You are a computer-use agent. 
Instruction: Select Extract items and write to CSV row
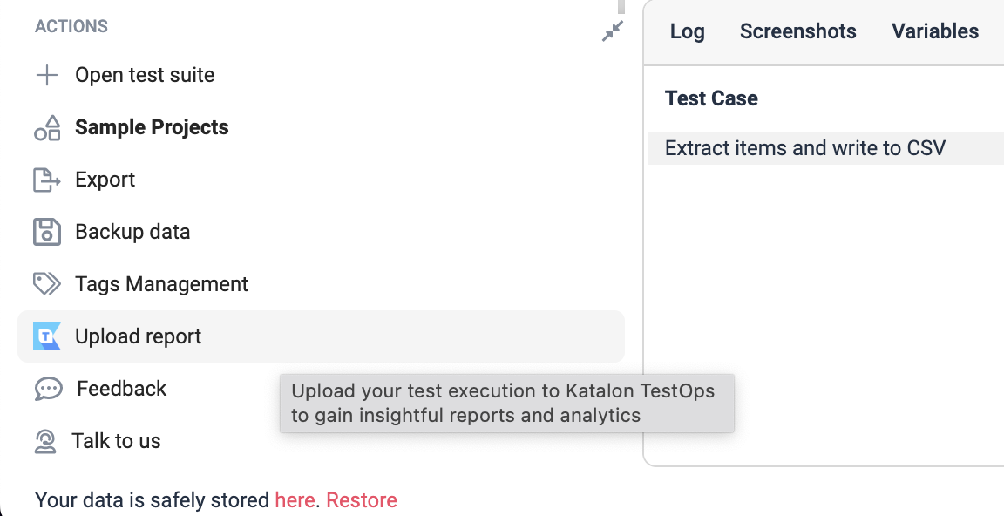pyautogui.click(x=804, y=148)
